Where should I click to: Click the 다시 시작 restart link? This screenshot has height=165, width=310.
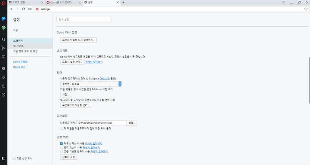[105, 79]
